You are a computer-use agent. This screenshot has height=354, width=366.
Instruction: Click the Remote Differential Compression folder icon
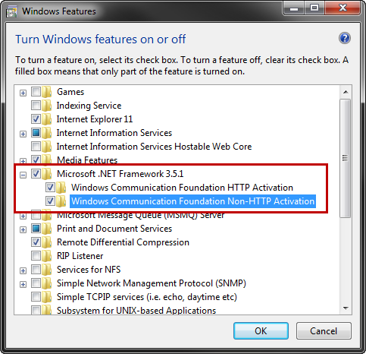click(x=47, y=242)
